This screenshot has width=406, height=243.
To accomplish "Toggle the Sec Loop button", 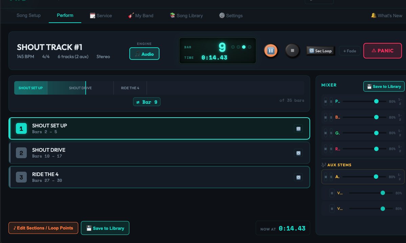I will coord(321,51).
